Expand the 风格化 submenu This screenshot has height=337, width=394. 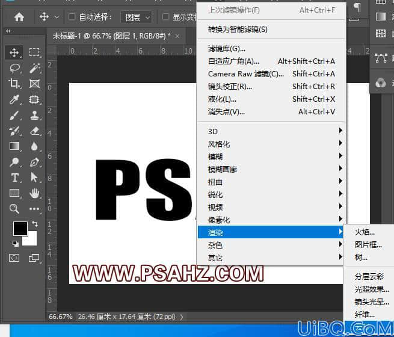click(271, 144)
